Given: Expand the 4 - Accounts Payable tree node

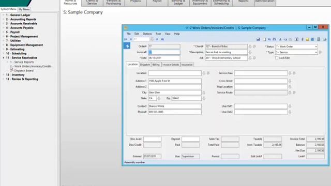Looking at the screenshot, I should pyautogui.click(x=4, y=28).
